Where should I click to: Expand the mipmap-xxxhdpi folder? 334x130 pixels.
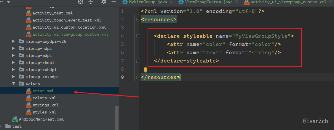click(x=14, y=77)
